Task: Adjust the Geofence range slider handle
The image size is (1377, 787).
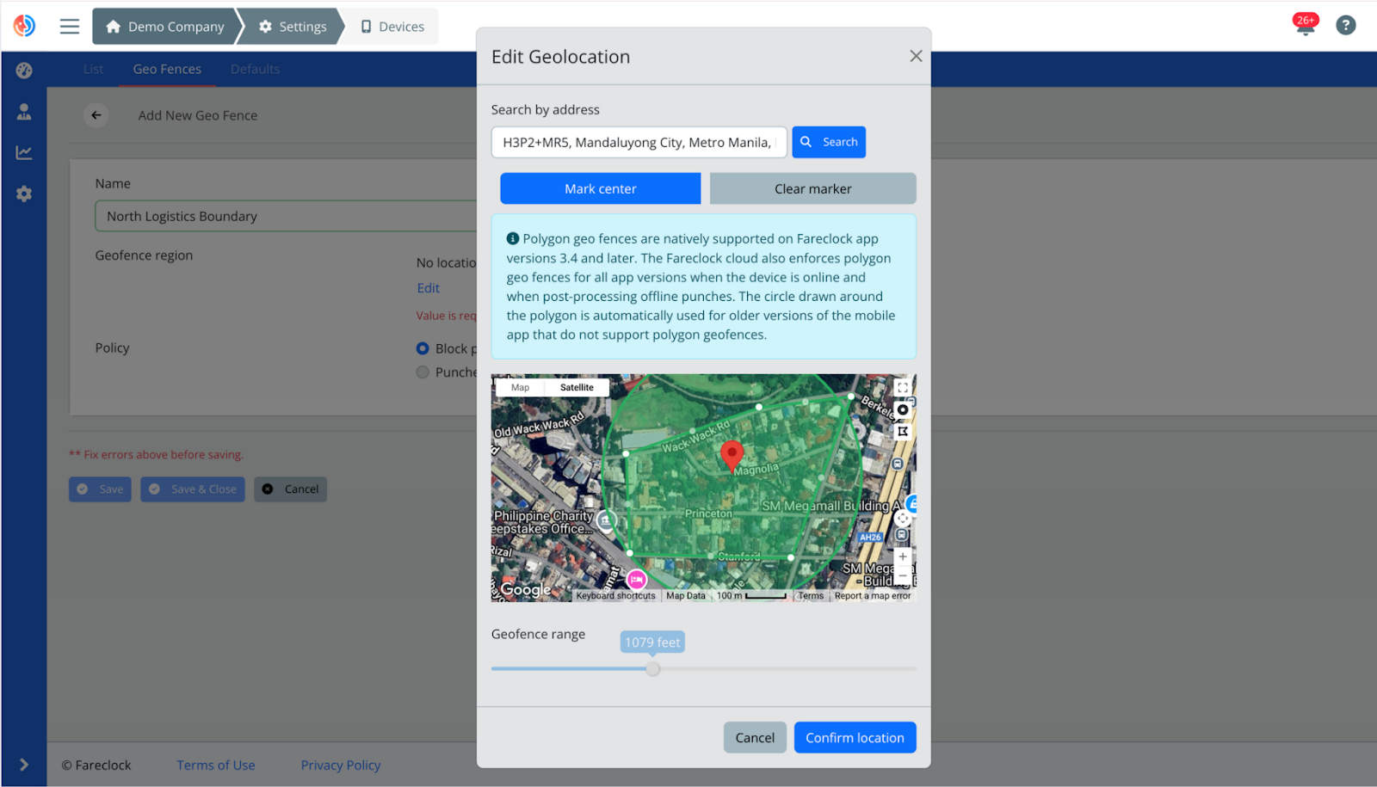Action: (651, 668)
